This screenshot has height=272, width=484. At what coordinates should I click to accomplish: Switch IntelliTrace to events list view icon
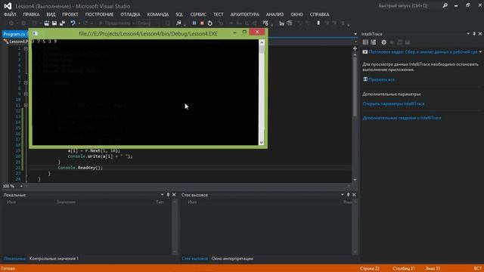(x=374, y=42)
